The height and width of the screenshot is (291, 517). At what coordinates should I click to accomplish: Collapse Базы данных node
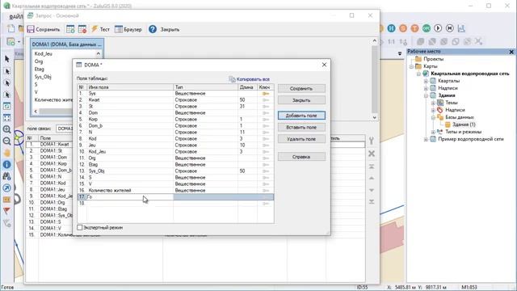click(433, 117)
